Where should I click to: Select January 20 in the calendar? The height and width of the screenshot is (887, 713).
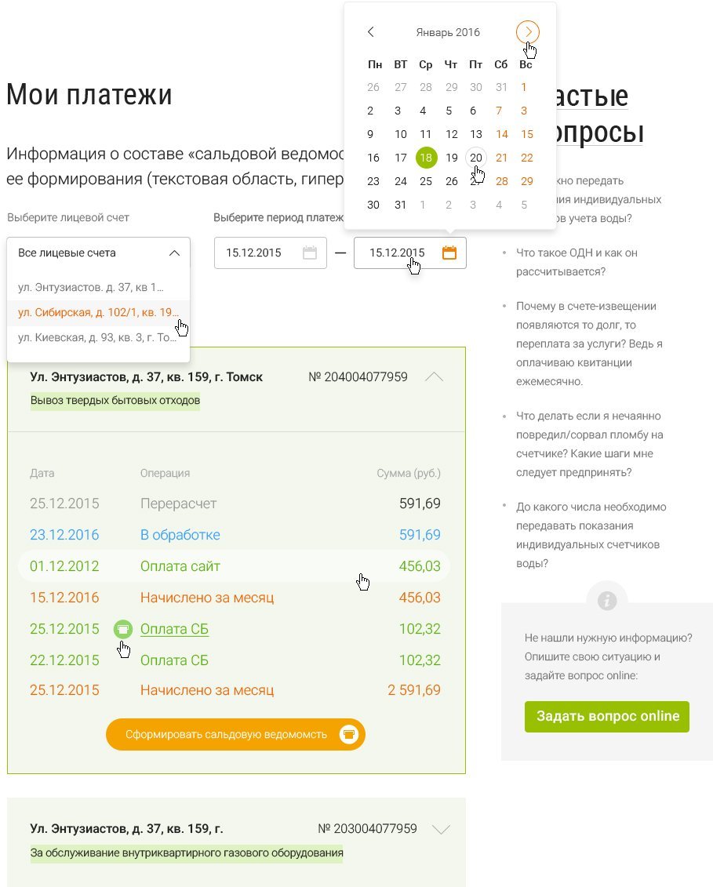[476, 158]
